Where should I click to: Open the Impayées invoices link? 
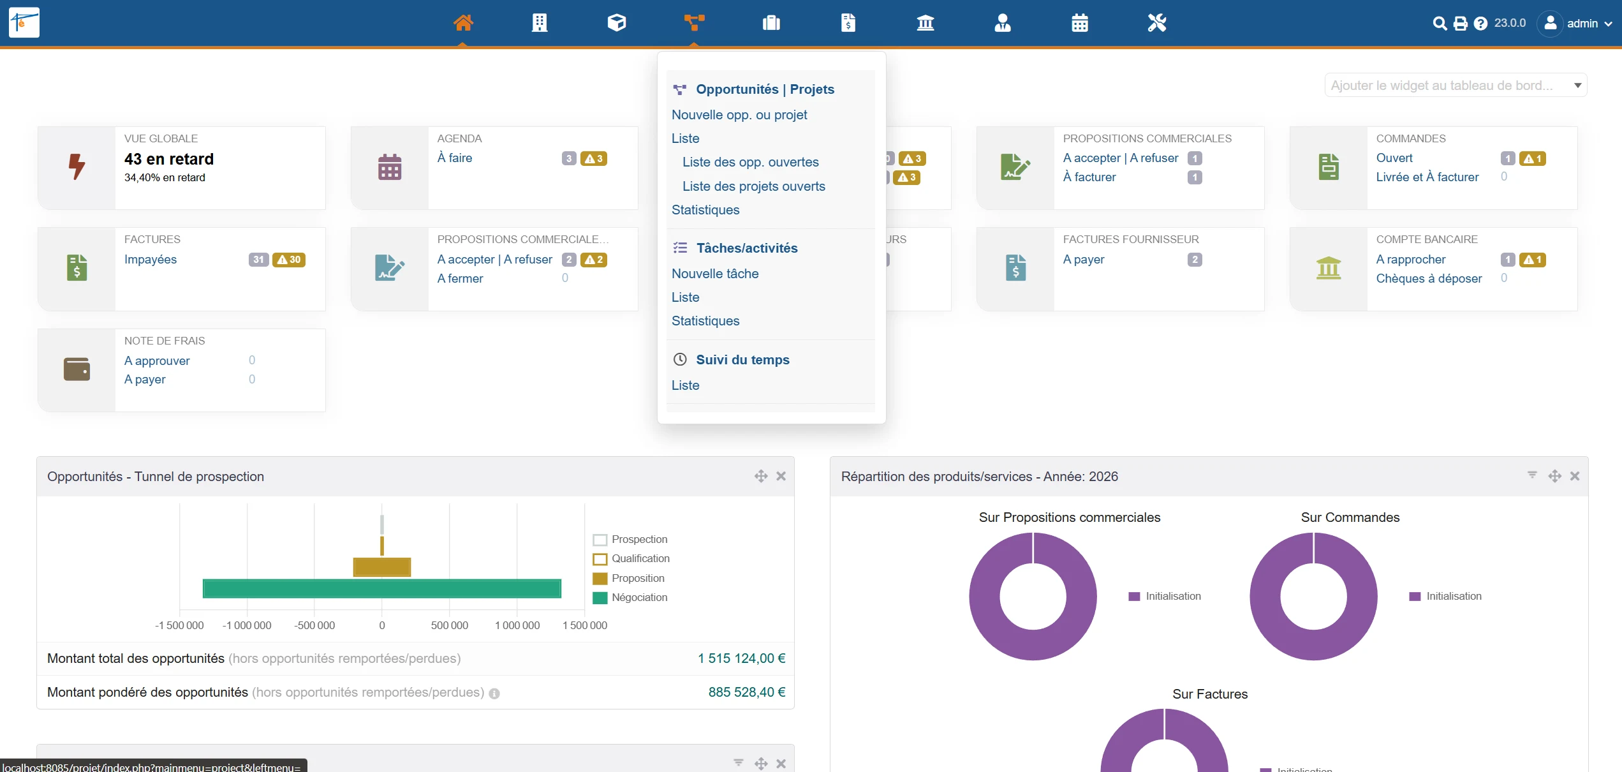pos(151,260)
